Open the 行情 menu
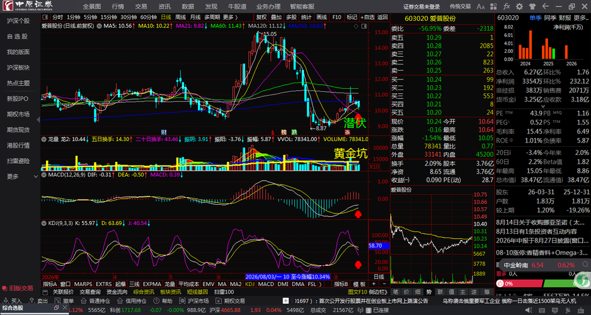Viewport: 591px width, 315px height. tap(118, 6)
